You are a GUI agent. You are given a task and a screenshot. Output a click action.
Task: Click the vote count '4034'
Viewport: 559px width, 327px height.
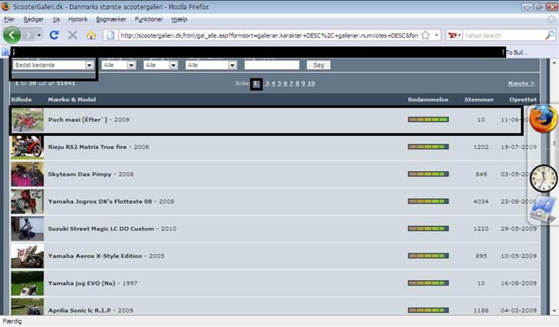[481, 201]
